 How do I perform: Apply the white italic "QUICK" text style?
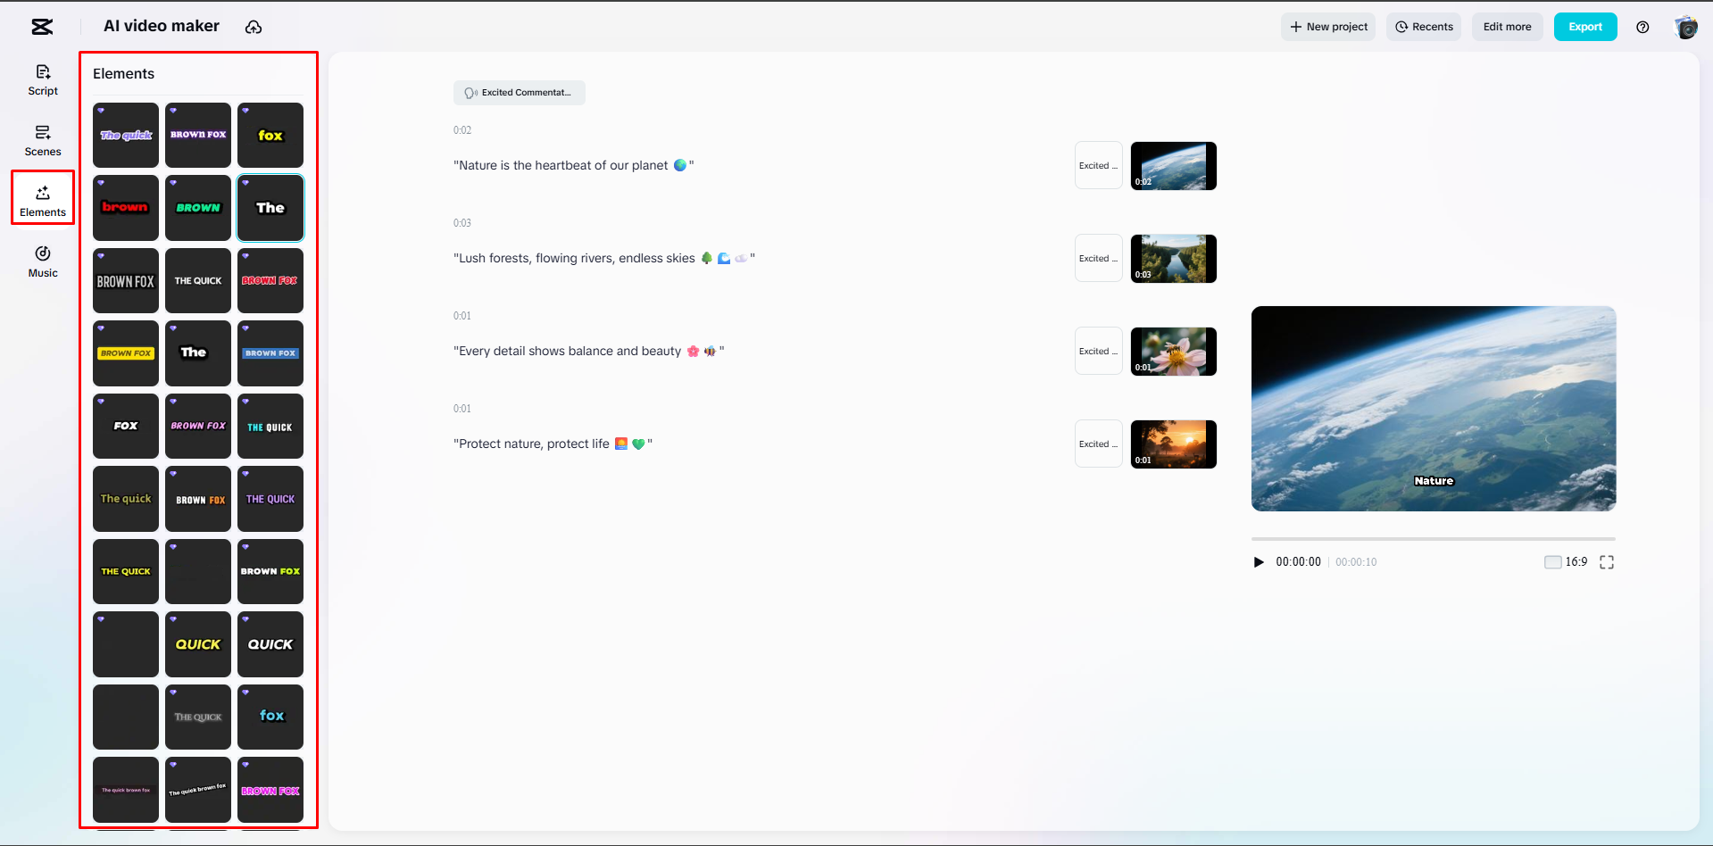tap(270, 644)
